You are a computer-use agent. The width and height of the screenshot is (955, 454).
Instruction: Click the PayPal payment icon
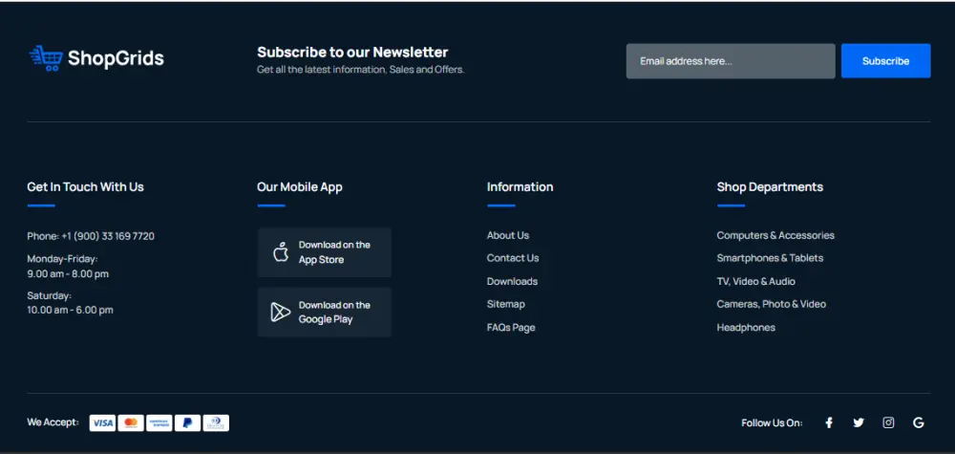pyautogui.click(x=187, y=422)
